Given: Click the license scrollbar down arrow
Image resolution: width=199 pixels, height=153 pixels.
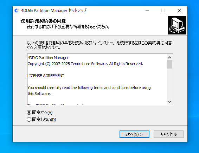Looking at the screenshot, I should tap(169, 102).
